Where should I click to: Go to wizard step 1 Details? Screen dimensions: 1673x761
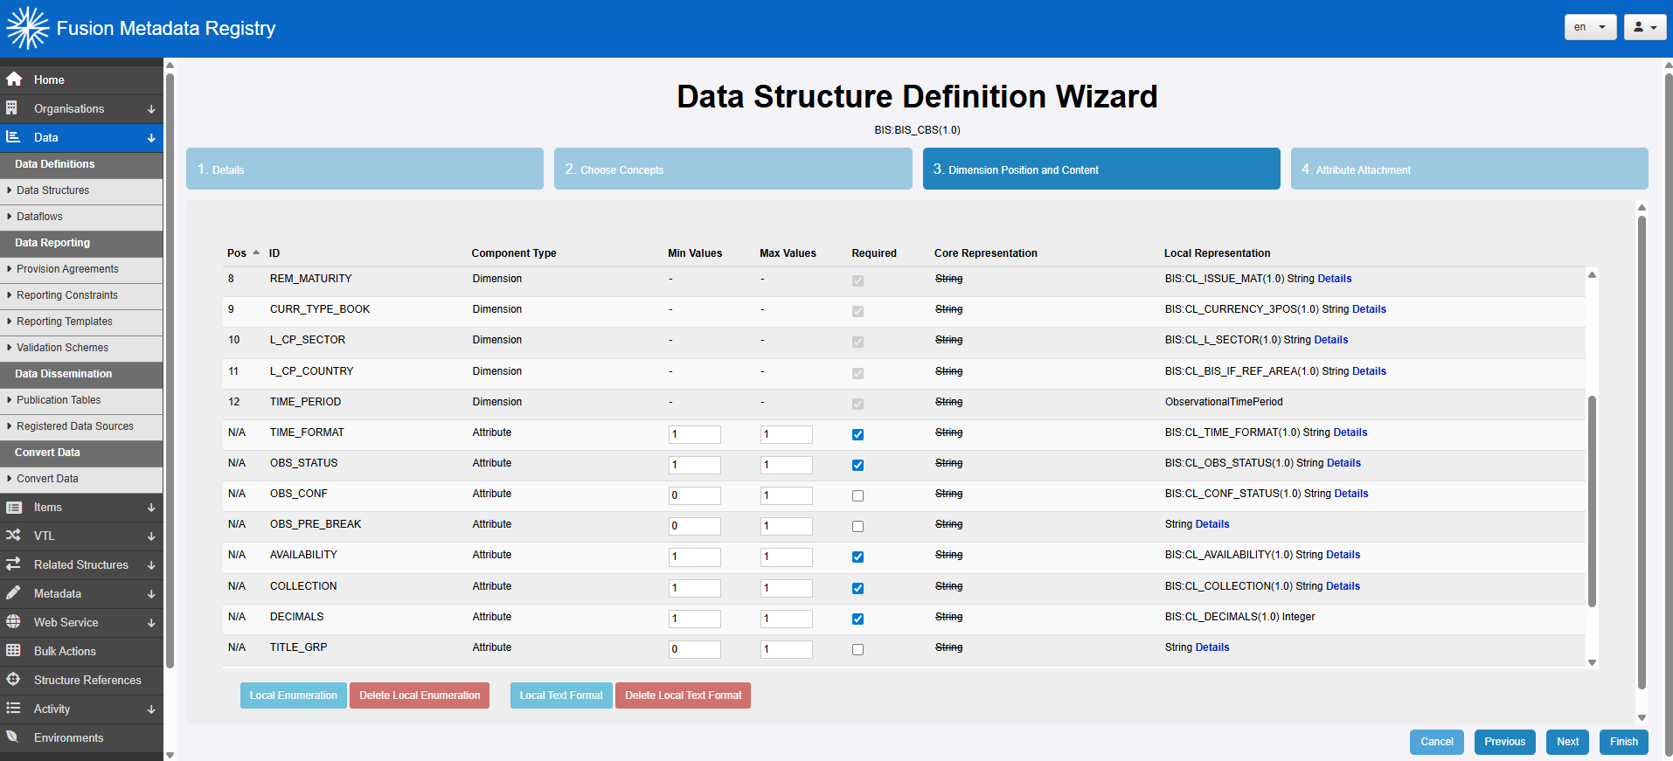(364, 169)
